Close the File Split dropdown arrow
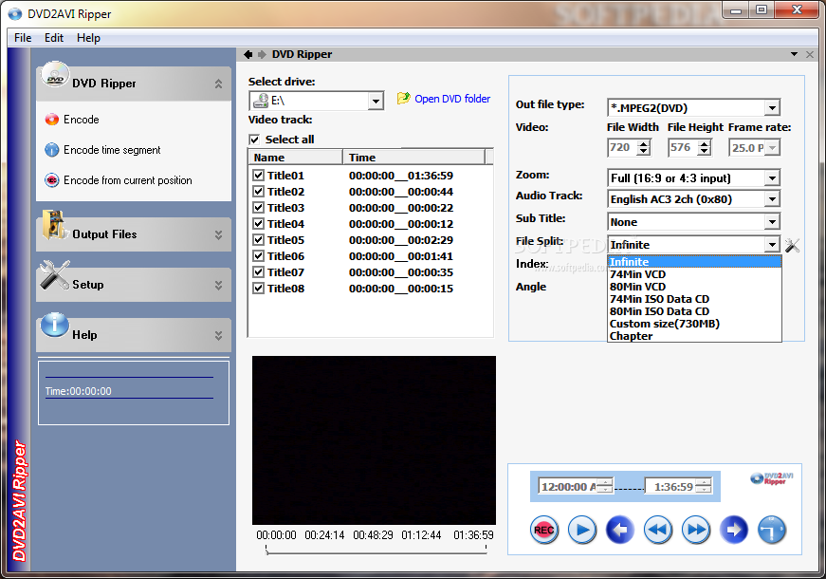This screenshot has width=826, height=579. (772, 245)
